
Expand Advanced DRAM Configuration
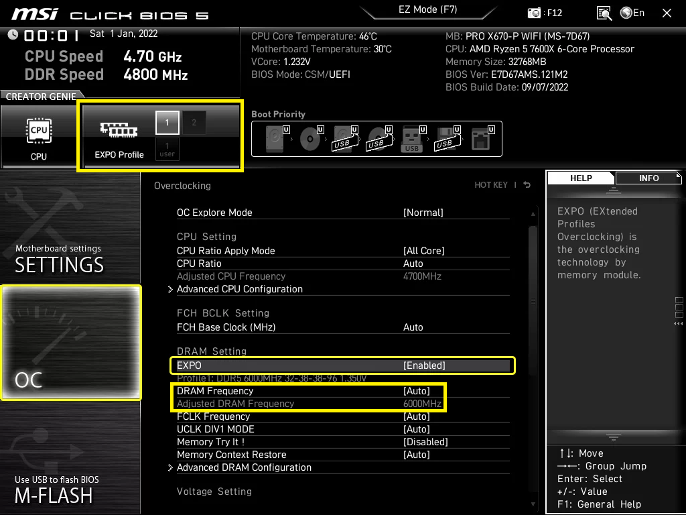coord(244,467)
